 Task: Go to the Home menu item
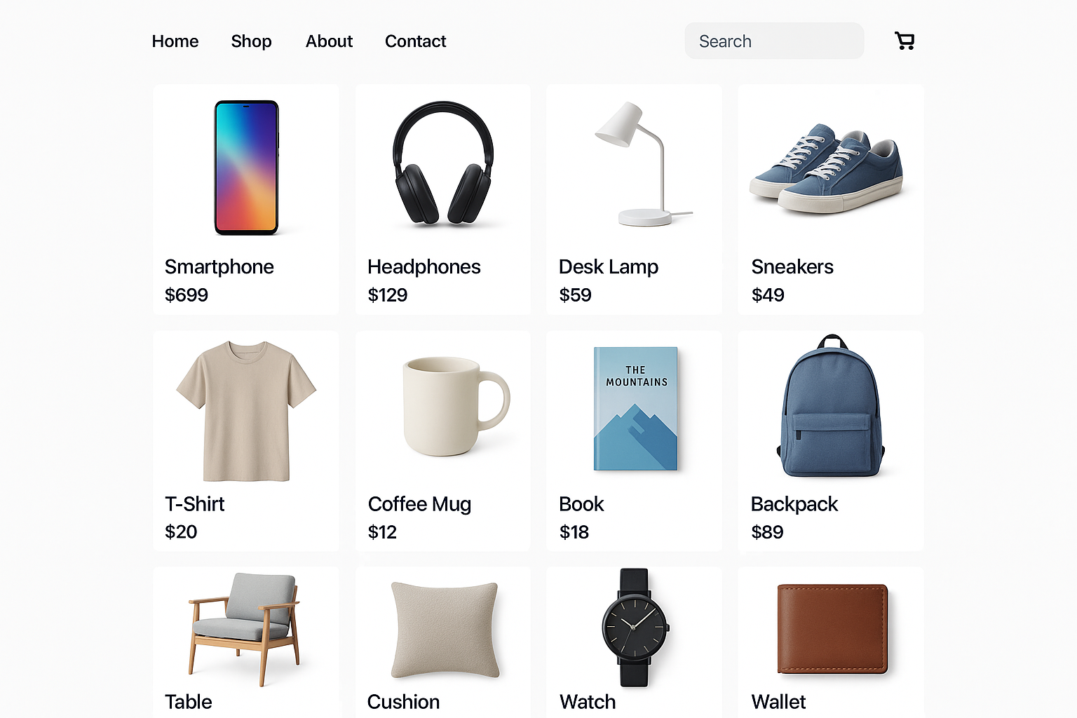pos(175,41)
